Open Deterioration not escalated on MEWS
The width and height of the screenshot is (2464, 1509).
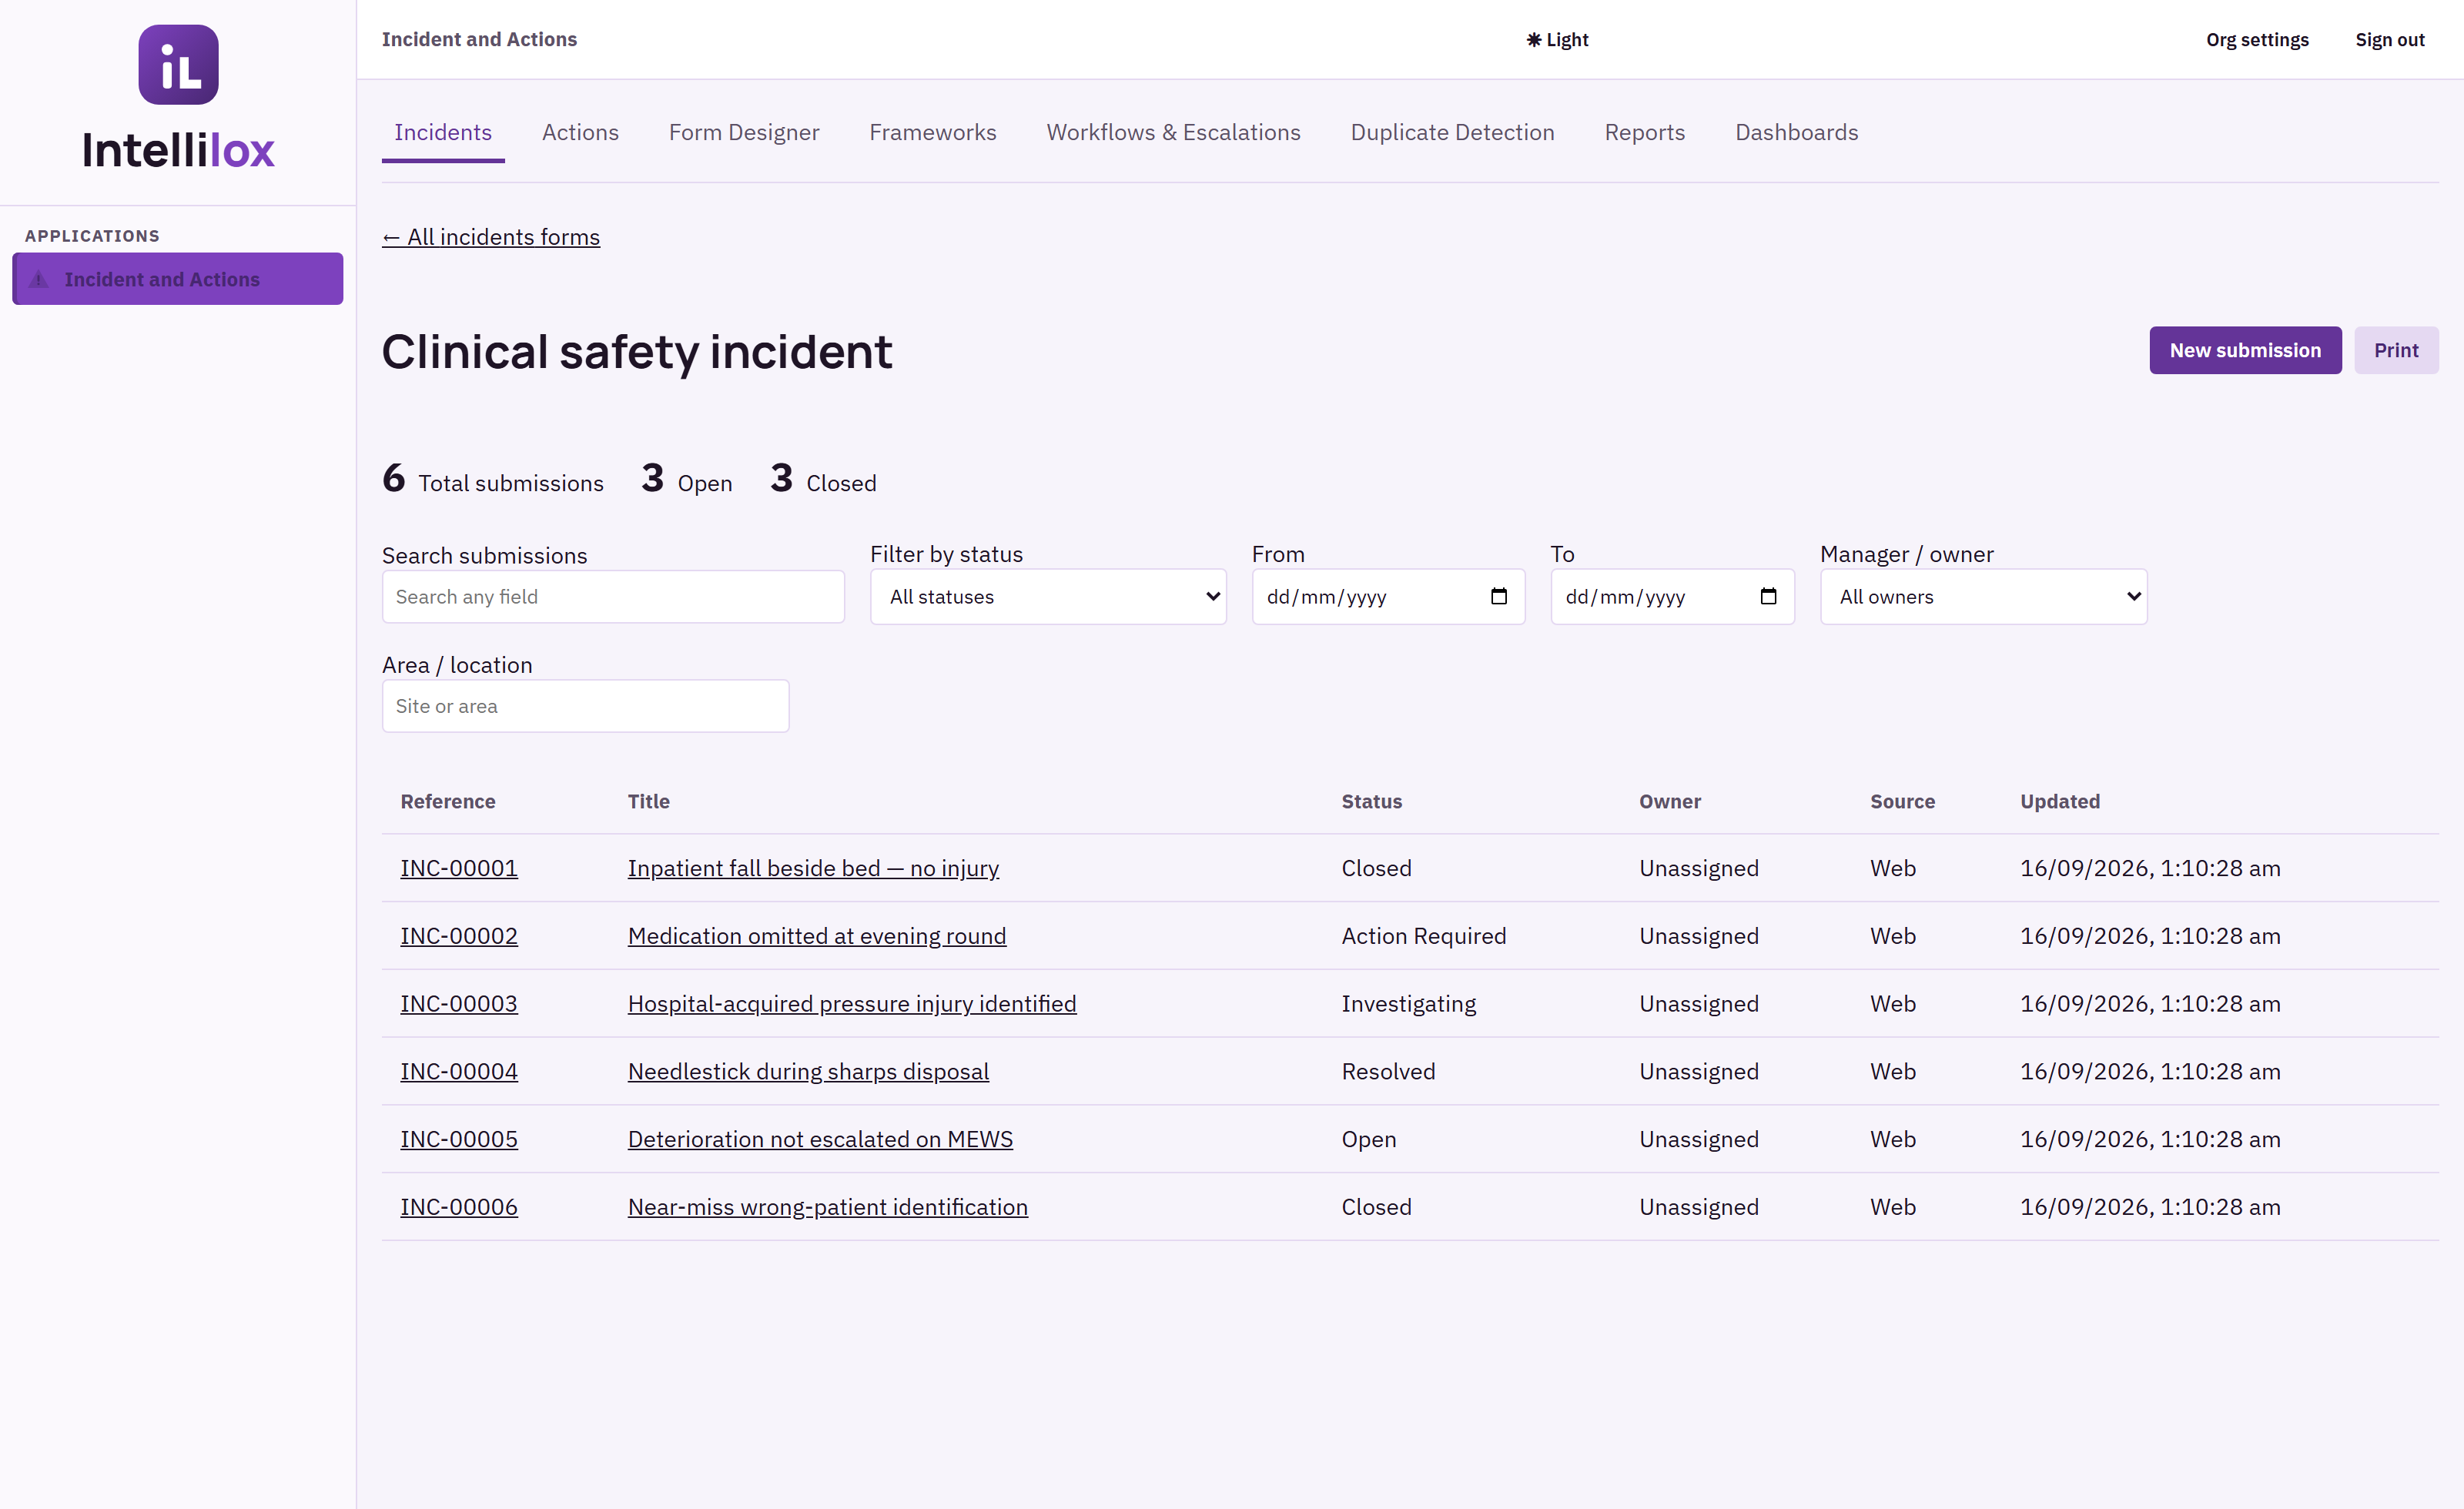(820, 1139)
